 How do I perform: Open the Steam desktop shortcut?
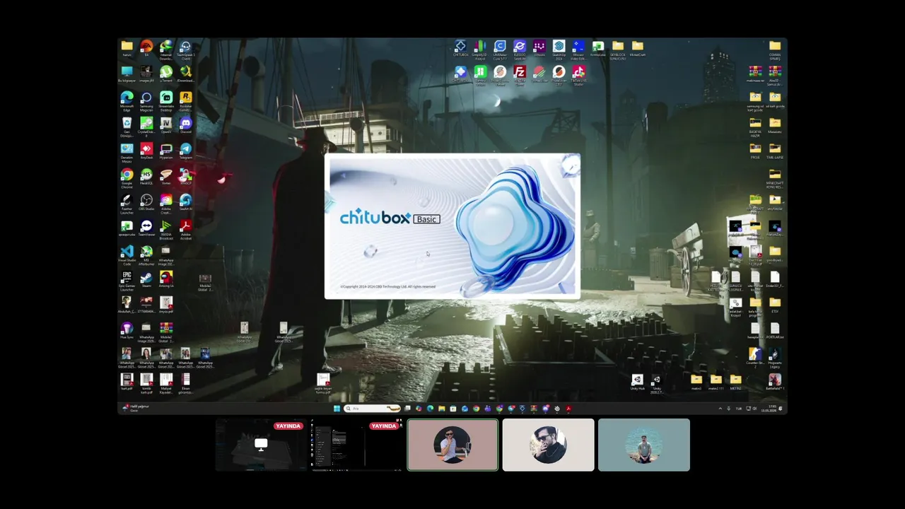(146, 279)
